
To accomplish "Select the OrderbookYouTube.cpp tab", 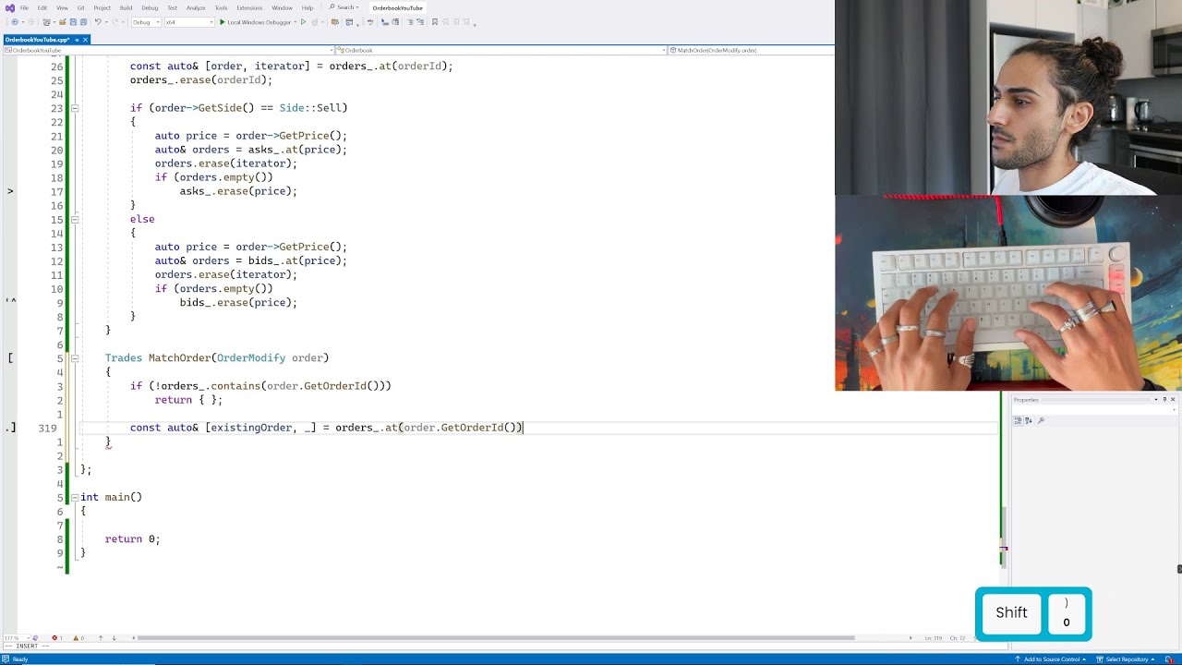I will coord(37,40).
